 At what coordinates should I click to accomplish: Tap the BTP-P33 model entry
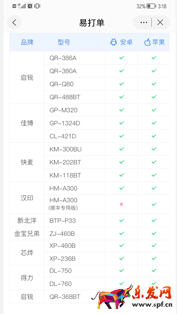click(63, 221)
